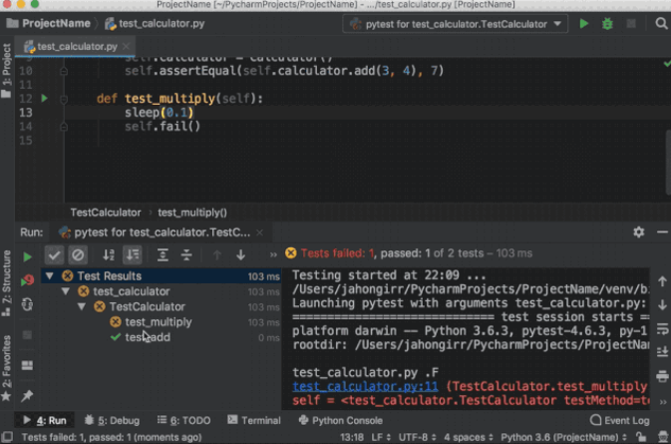Select the TestCalculator class result row
The image size is (671, 444).
coord(162,307)
